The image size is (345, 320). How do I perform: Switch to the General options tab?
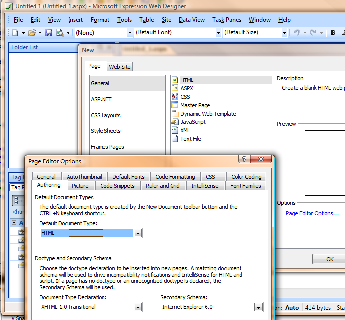coord(46,177)
